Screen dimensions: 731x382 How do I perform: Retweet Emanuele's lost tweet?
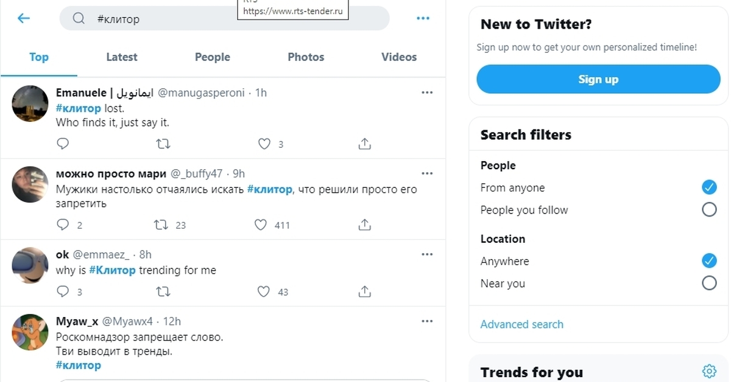[163, 144]
